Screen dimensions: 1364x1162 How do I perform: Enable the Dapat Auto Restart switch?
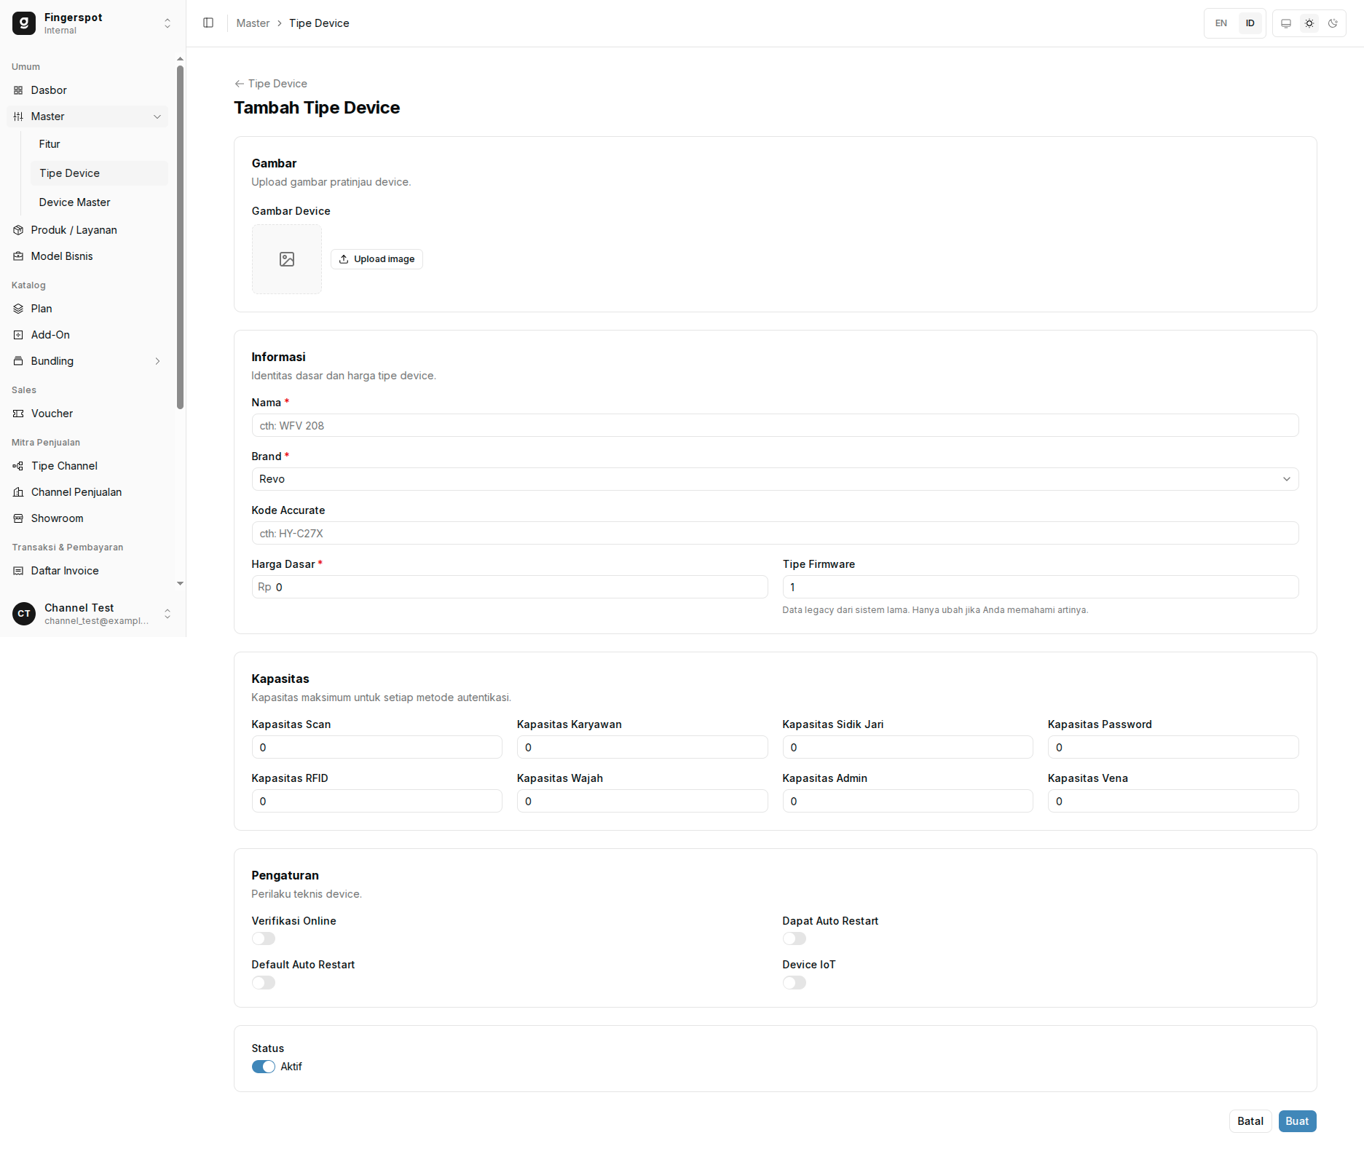(795, 938)
